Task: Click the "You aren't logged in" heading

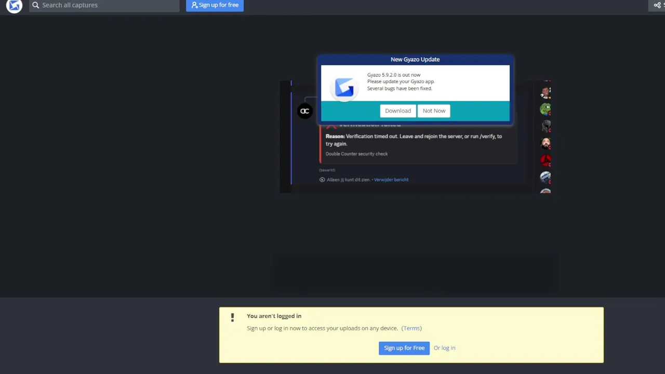Action: click(x=274, y=316)
